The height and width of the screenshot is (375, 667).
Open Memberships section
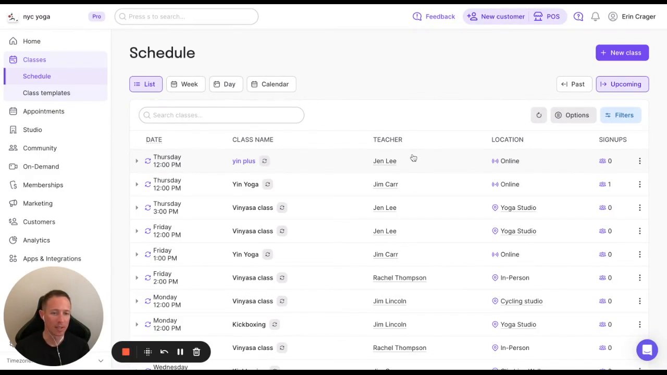[43, 185]
